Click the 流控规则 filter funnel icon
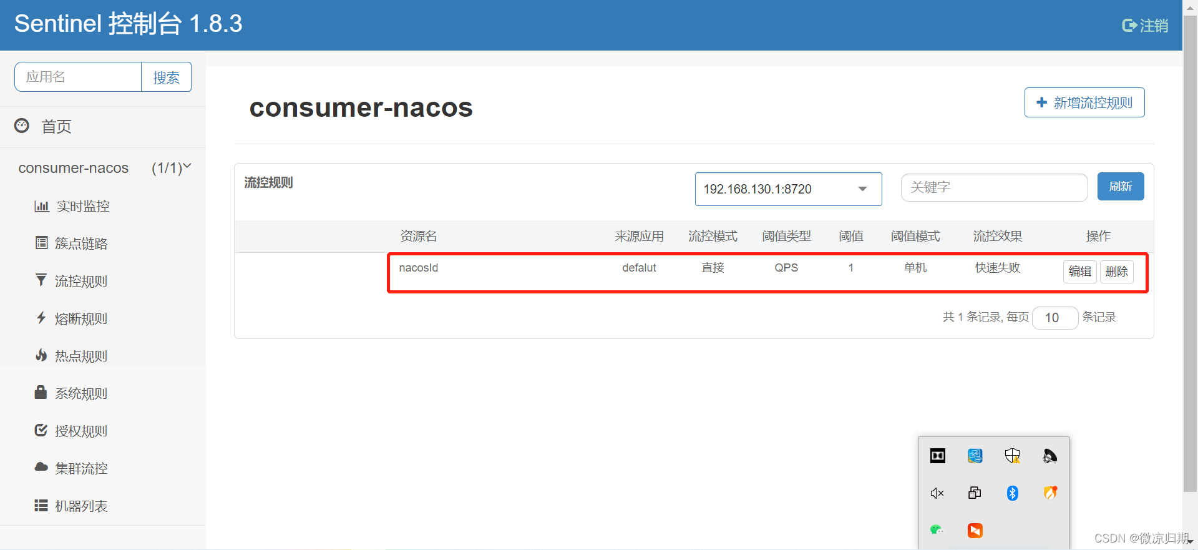The image size is (1198, 550). tap(41, 280)
